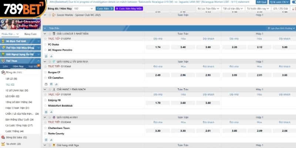This screenshot has height=148, width=296.
Task: Open statistics chart icon under AC Nagano Parceiro
Action: pos(51,56)
